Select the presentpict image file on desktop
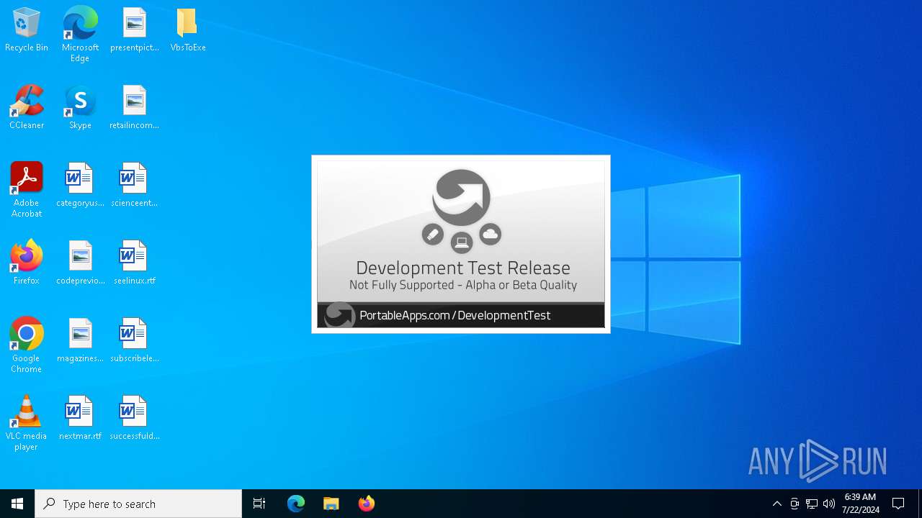 [134, 30]
